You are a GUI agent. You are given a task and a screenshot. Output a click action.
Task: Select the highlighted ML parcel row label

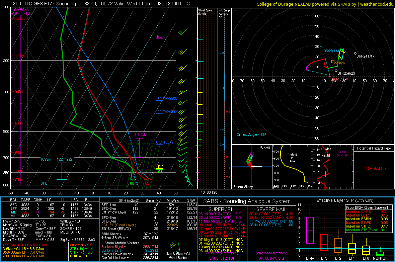(13, 212)
